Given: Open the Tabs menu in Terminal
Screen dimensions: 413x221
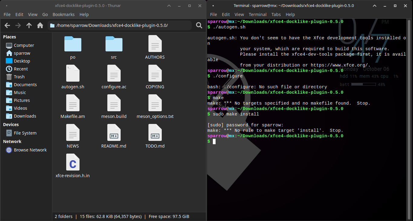Looking at the screenshot, I should point(276,15).
